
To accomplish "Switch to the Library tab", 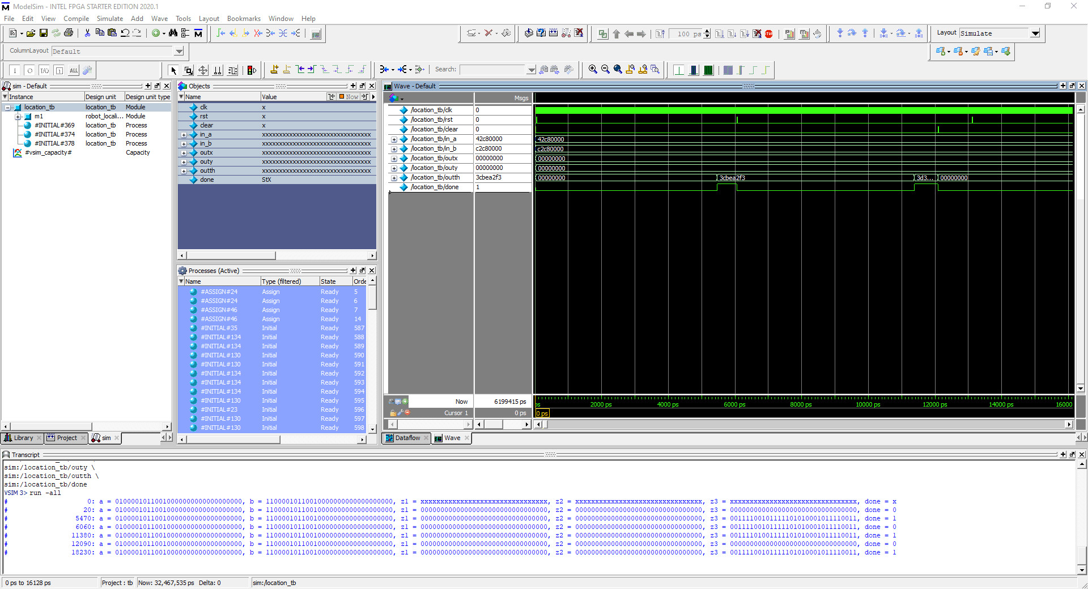I will (23, 438).
